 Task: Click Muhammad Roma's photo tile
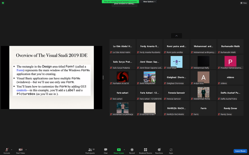coord(203,92)
